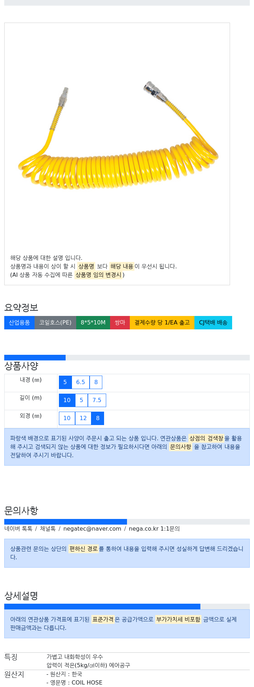
Task: Open 네이버 톡톡 inquiry link
Action: click(18, 529)
